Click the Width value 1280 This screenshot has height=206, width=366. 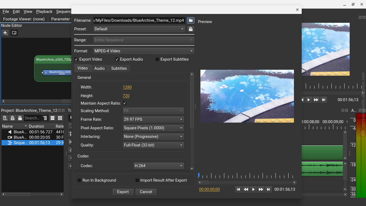tap(127, 87)
